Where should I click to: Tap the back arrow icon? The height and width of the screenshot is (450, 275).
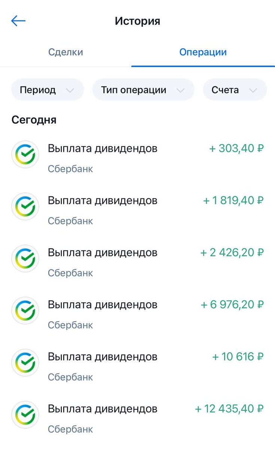coord(18,21)
